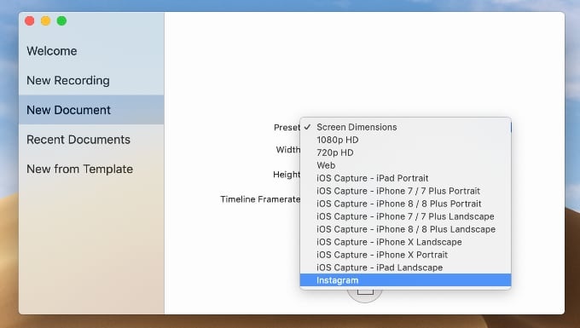
Task: Choose Screen Dimensions preset
Action: (405, 127)
